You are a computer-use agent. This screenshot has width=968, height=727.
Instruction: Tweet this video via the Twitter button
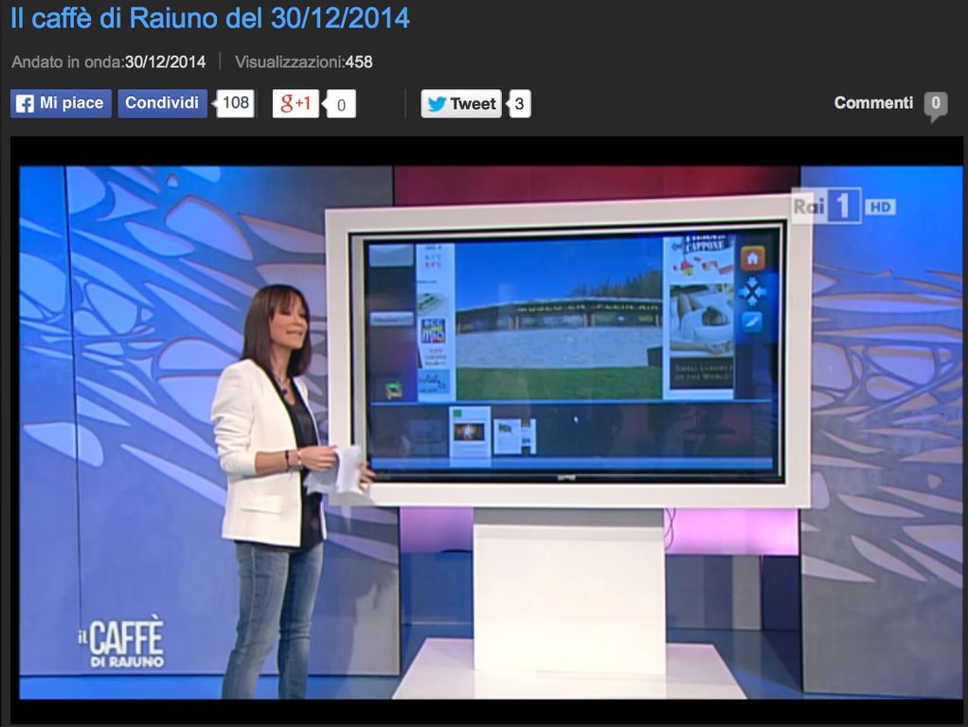pyautogui.click(x=461, y=104)
